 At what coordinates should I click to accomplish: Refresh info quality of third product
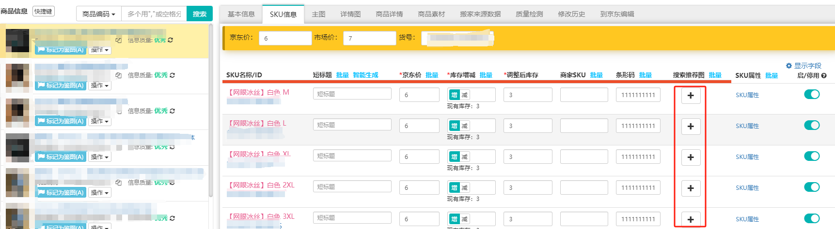tap(172, 111)
